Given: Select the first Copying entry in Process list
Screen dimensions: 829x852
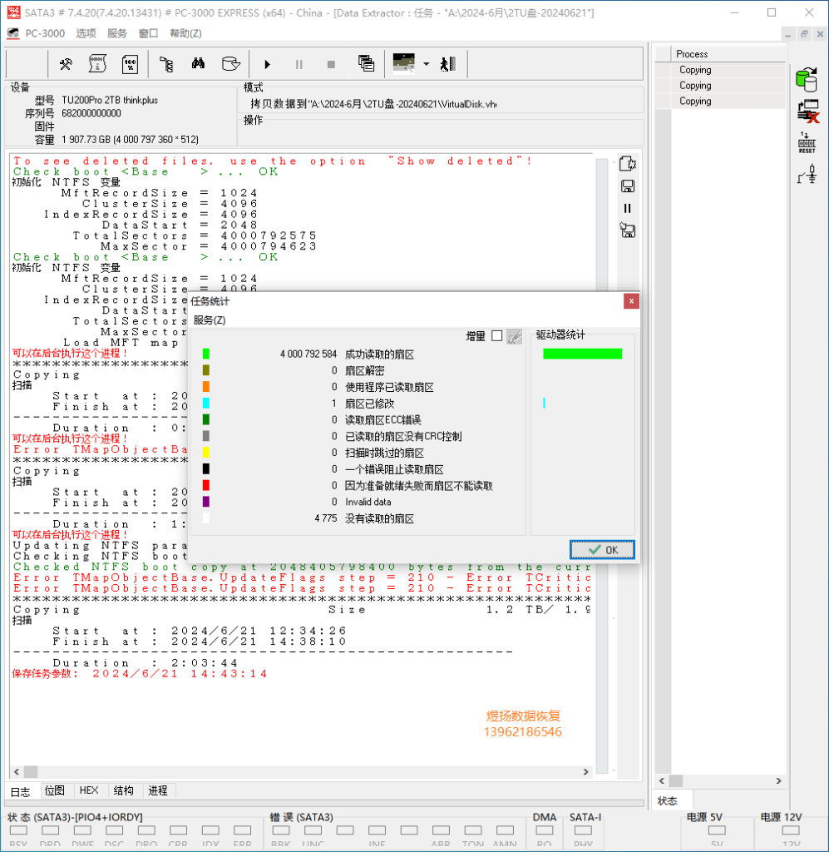Looking at the screenshot, I should 695,71.
